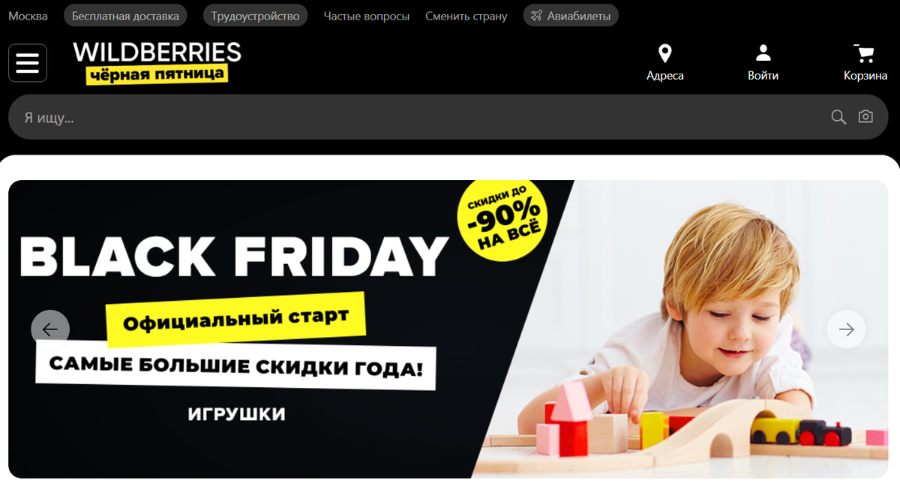Click the search magnifier icon
The width and height of the screenshot is (900, 490).
tap(838, 117)
